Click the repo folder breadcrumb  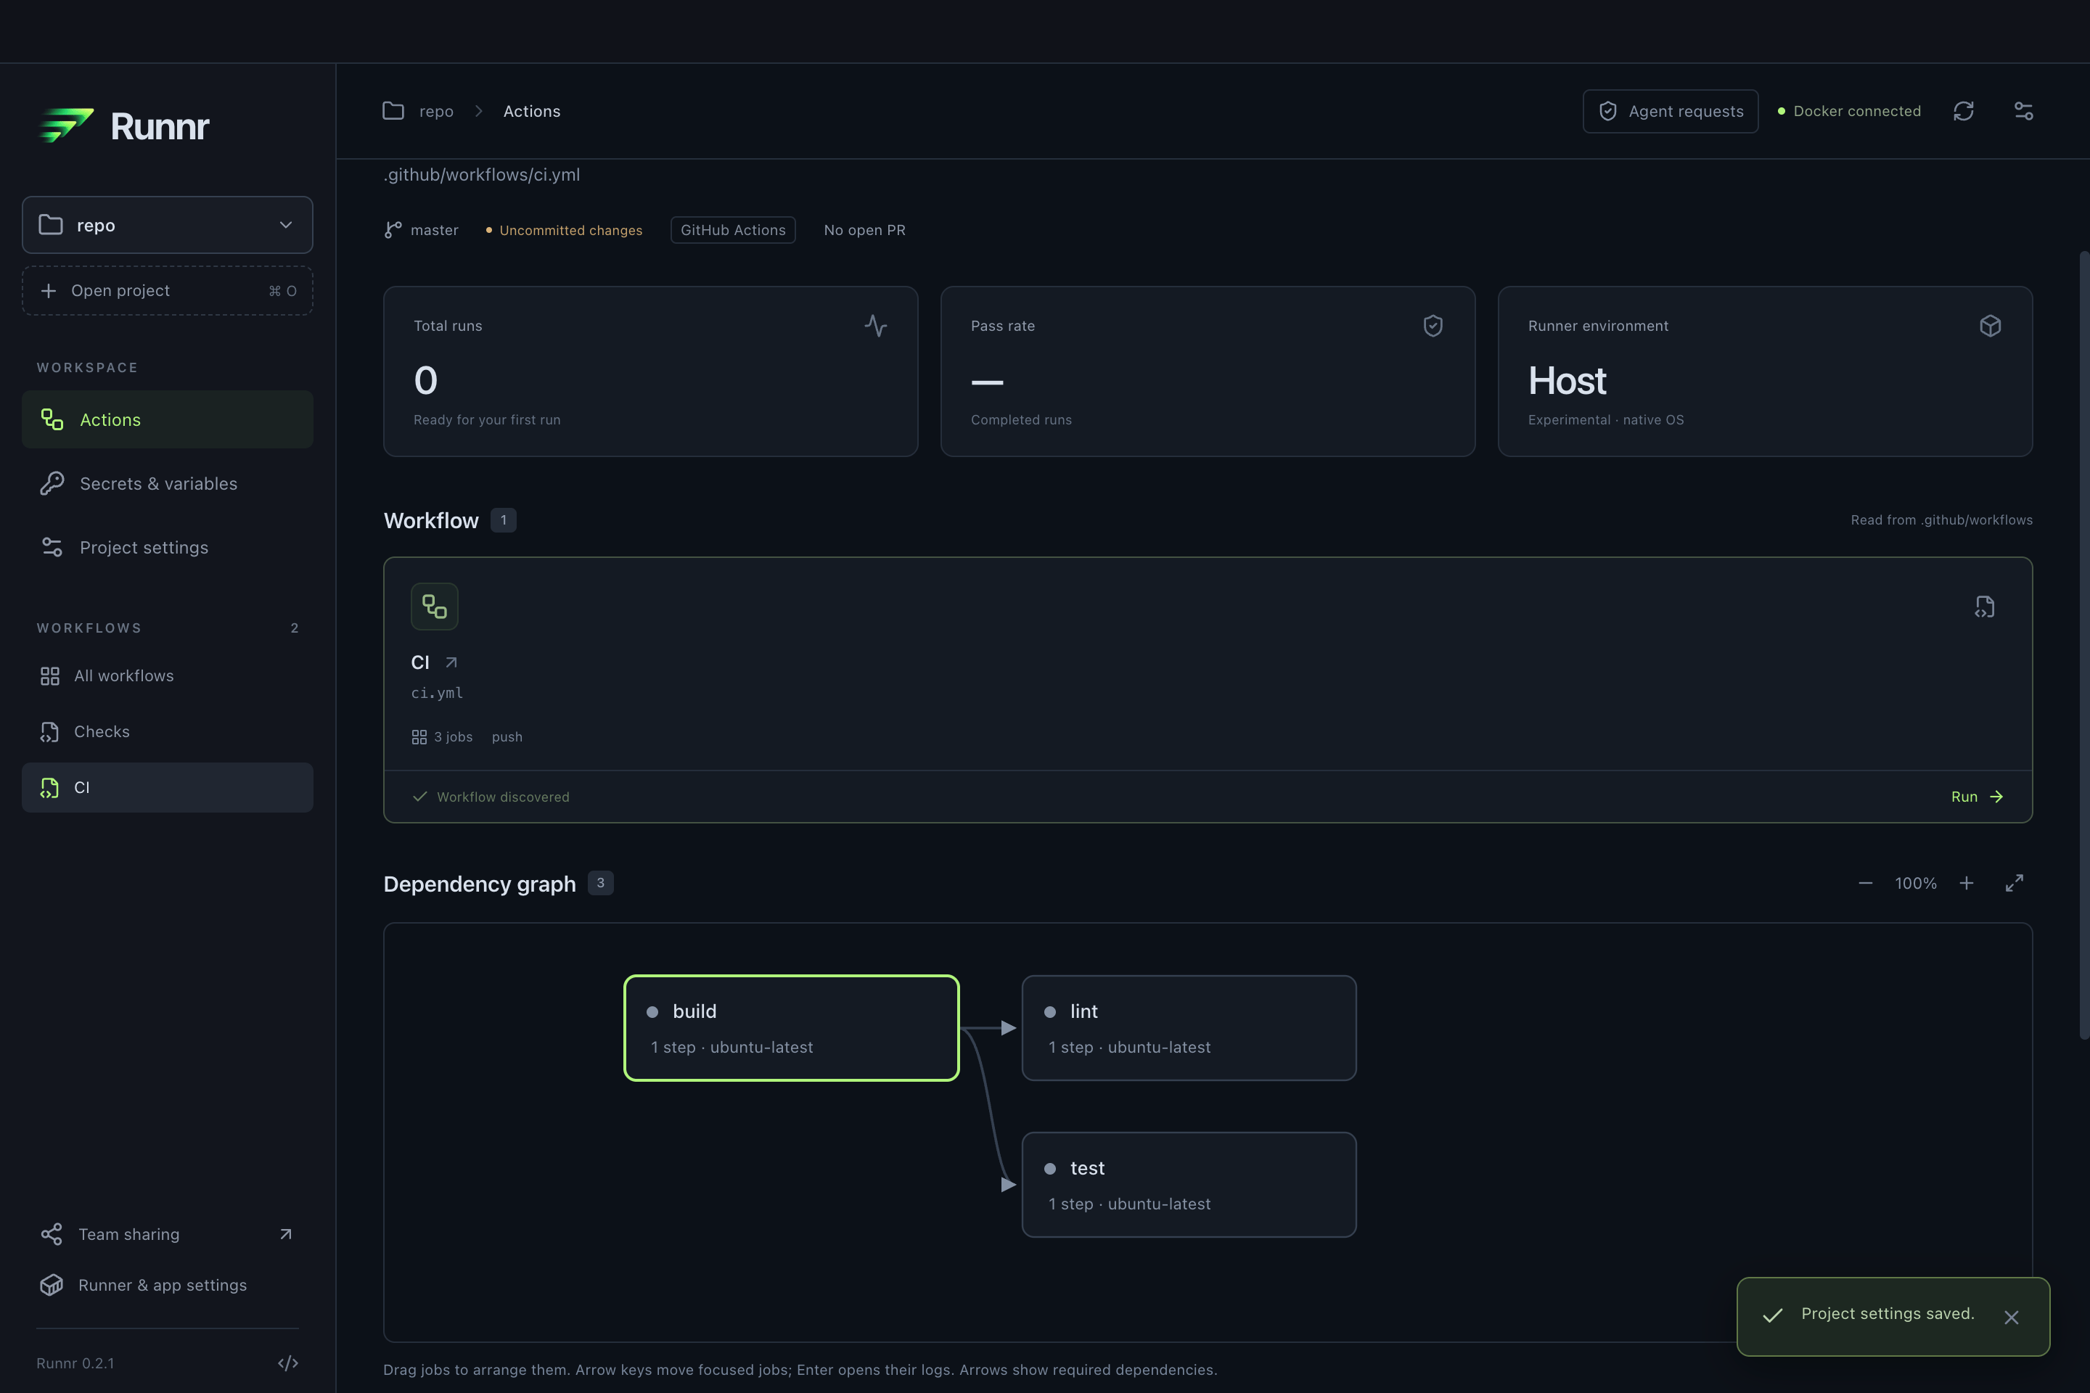pos(419,111)
